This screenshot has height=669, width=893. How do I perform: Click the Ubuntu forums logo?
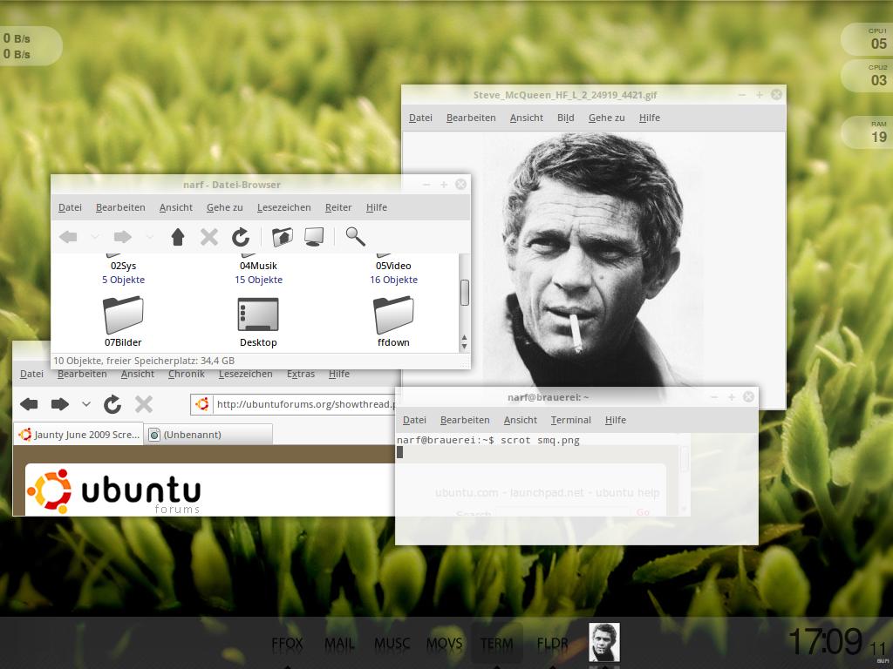(114, 491)
